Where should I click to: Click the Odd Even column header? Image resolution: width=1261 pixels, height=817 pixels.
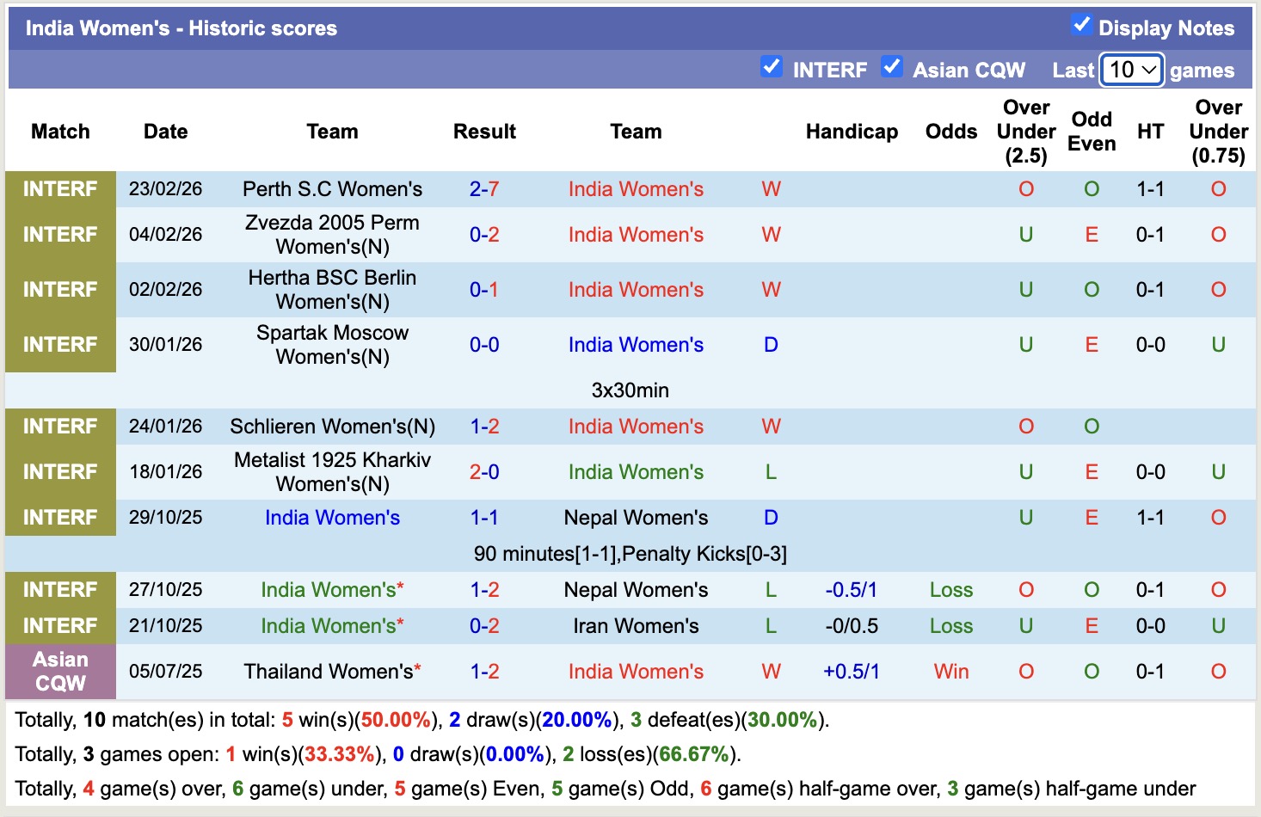point(1091,132)
